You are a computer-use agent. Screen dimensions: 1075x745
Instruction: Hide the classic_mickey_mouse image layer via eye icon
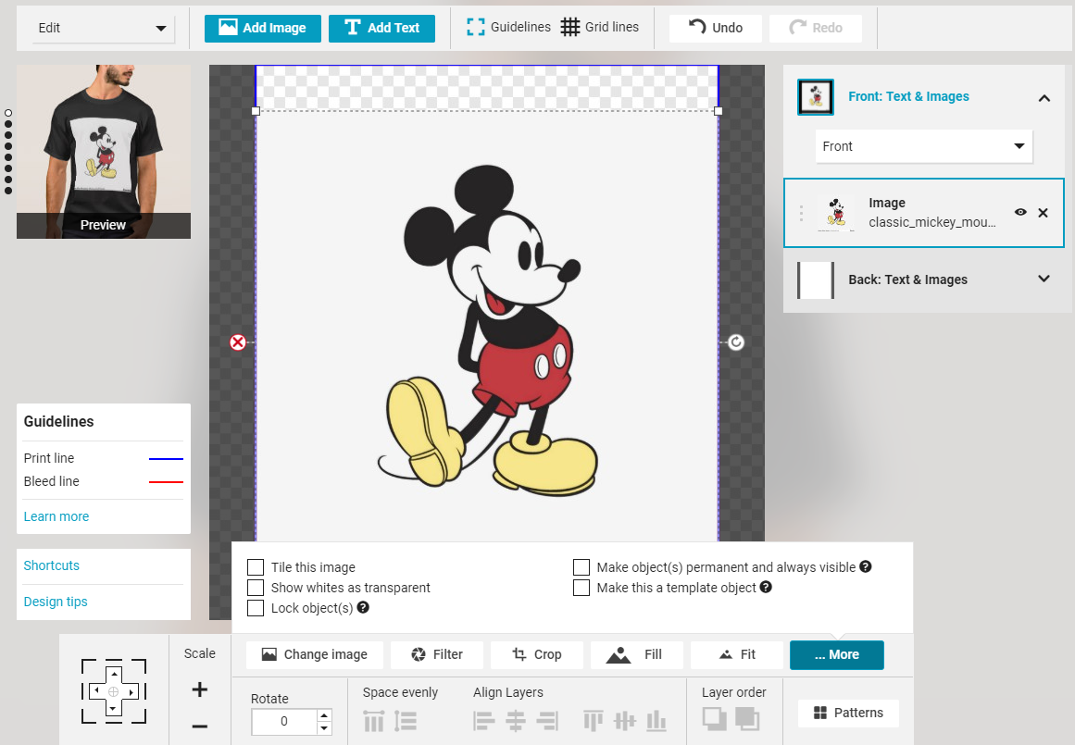pyautogui.click(x=1020, y=213)
